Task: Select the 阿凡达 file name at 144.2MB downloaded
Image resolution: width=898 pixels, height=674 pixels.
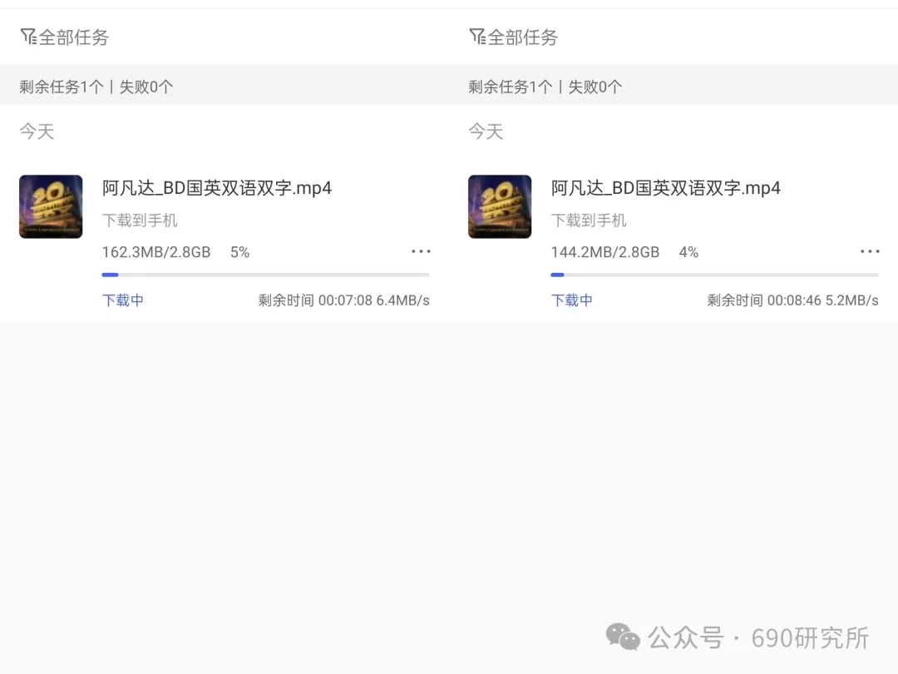Action: [x=666, y=188]
